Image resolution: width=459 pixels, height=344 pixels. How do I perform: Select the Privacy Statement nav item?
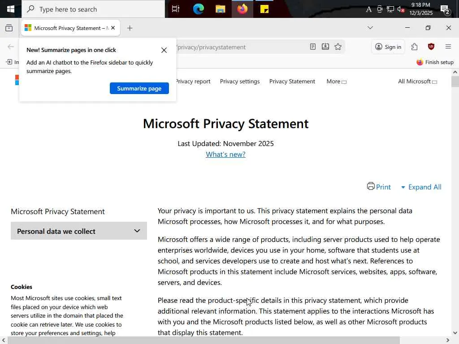(x=292, y=82)
